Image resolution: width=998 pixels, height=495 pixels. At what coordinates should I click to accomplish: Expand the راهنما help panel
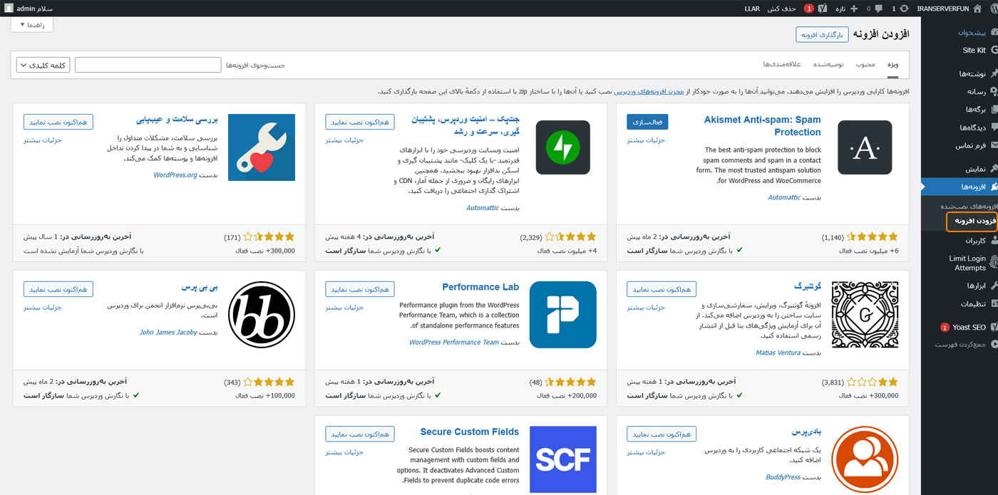(x=32, y=25)
